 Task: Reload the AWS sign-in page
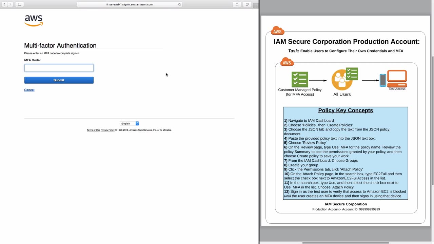[179, 4]
